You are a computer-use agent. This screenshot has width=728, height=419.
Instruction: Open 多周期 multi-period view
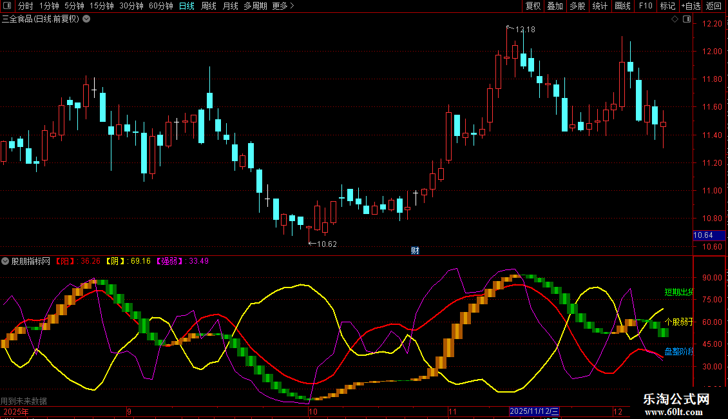pyautogui.click(x=255, y=6)
